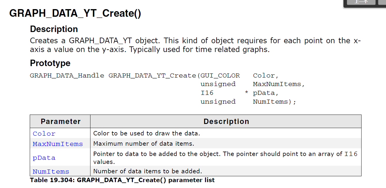Click the 上一个 (previous) find button
The height and width of the screenshot is (188, 386).
click(361, 2)
